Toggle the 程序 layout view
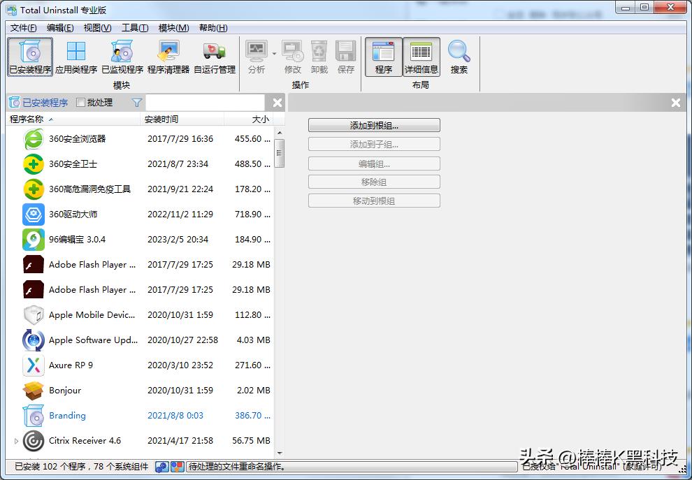The width and height of the screenshot is (692, 480). [x=383, y=57]
